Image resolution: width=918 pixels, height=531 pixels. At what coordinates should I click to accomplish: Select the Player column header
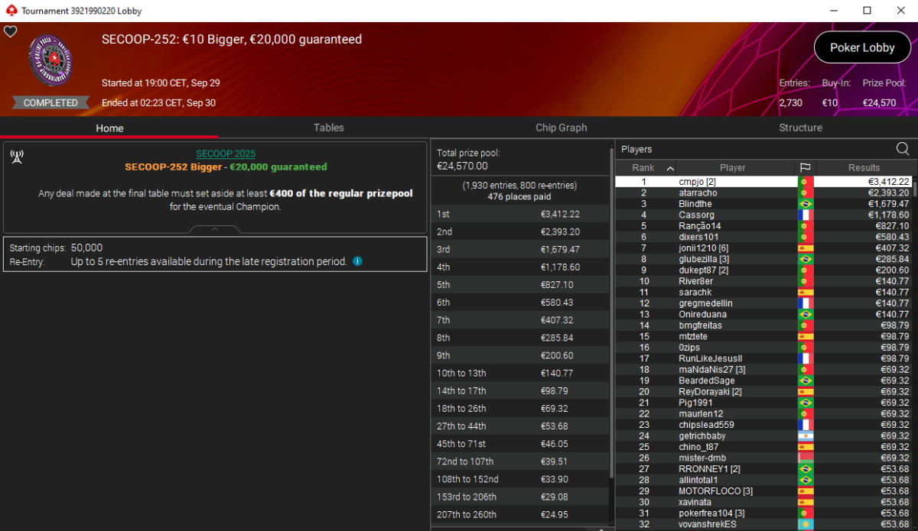click(732, 167)
